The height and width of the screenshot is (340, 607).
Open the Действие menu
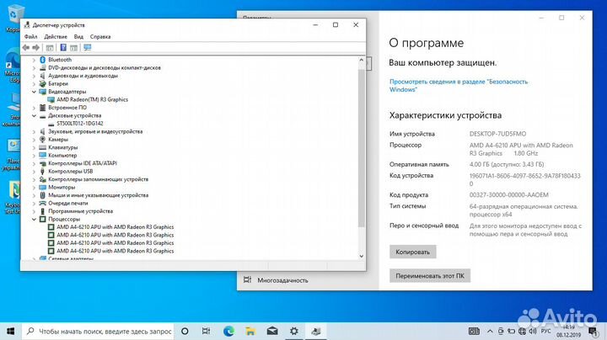click(56, 37)
